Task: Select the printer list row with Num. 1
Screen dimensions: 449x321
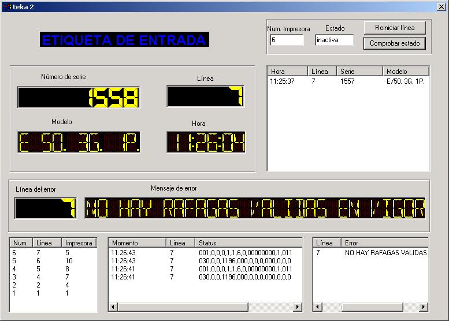Action: point(54,293)
